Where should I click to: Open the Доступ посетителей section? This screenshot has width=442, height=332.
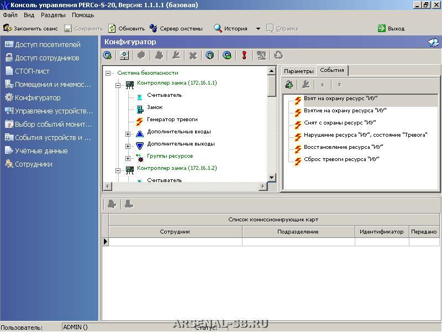(x=48, y=44)
